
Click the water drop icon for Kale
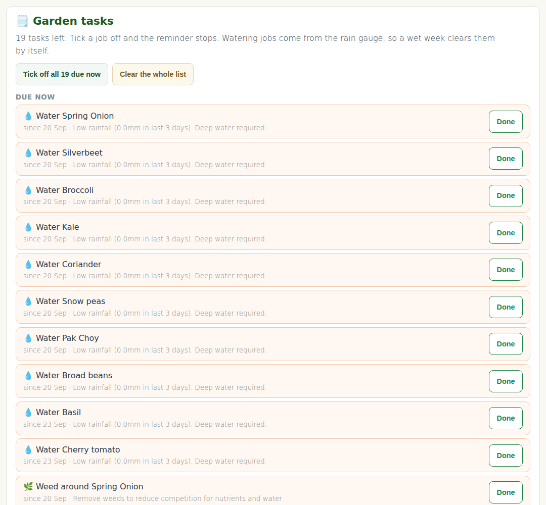click(28, 227)
